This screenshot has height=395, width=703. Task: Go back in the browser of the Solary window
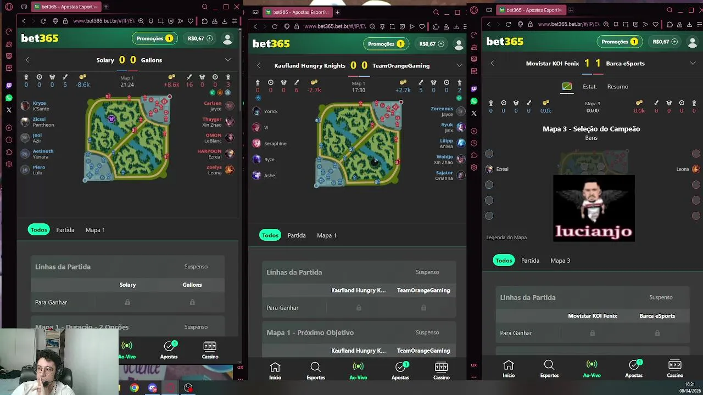tap(23, 21)
